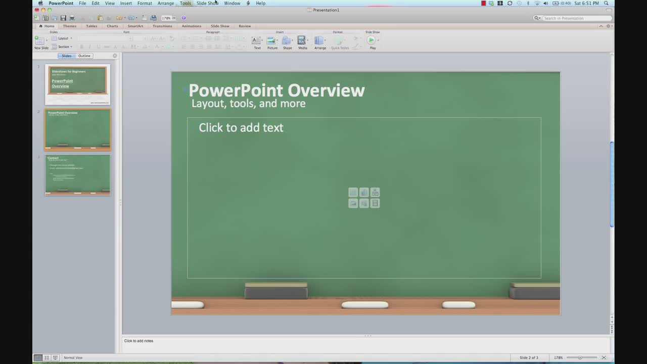Open the Format menu
The image size is (647, 364).
point(145,3)
